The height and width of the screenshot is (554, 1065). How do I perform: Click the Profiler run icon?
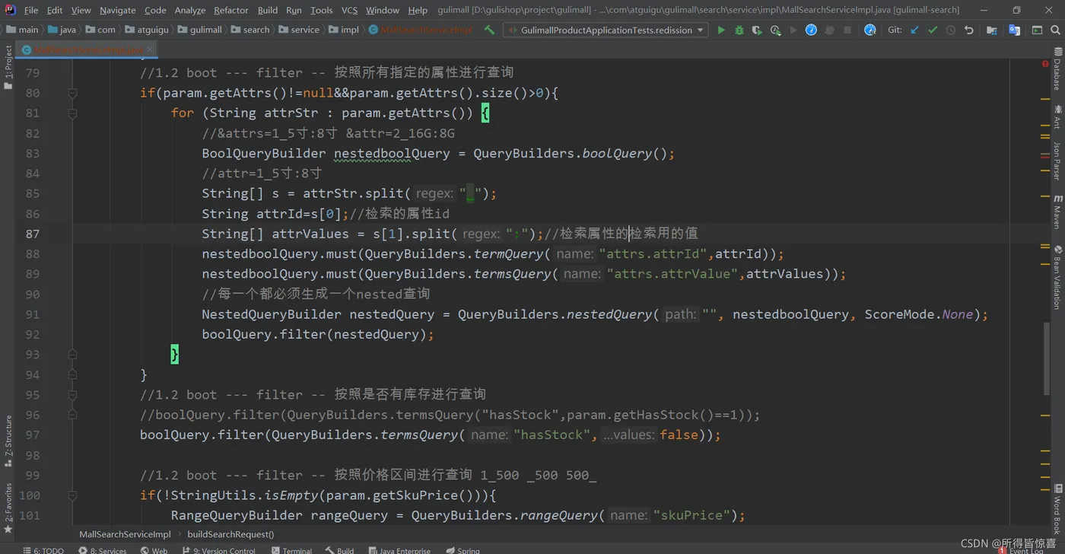pyautogui.click(x=775, y=30)
